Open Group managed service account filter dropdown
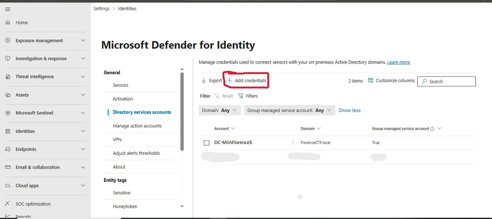The width and height of the screenshot is (492, 219). 289,110
